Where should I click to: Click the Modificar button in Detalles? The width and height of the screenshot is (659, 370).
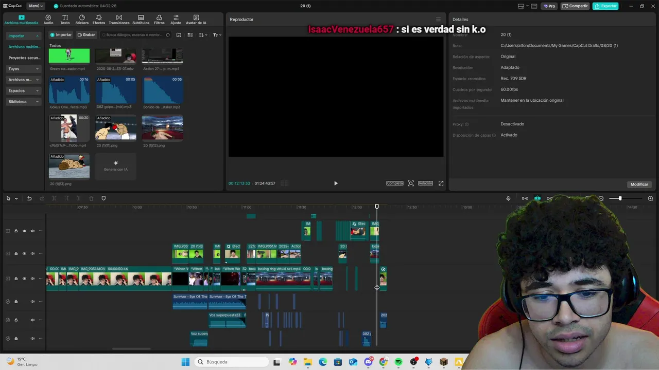pos(639,184)
